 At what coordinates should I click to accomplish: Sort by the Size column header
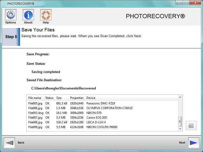click(x=62, y=98)
